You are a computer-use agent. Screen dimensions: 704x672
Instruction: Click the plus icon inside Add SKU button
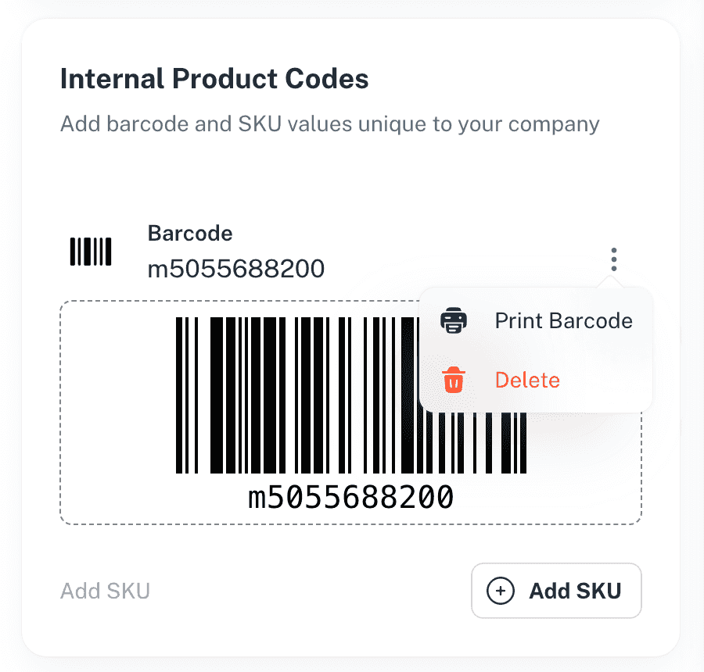coord(501,591)
